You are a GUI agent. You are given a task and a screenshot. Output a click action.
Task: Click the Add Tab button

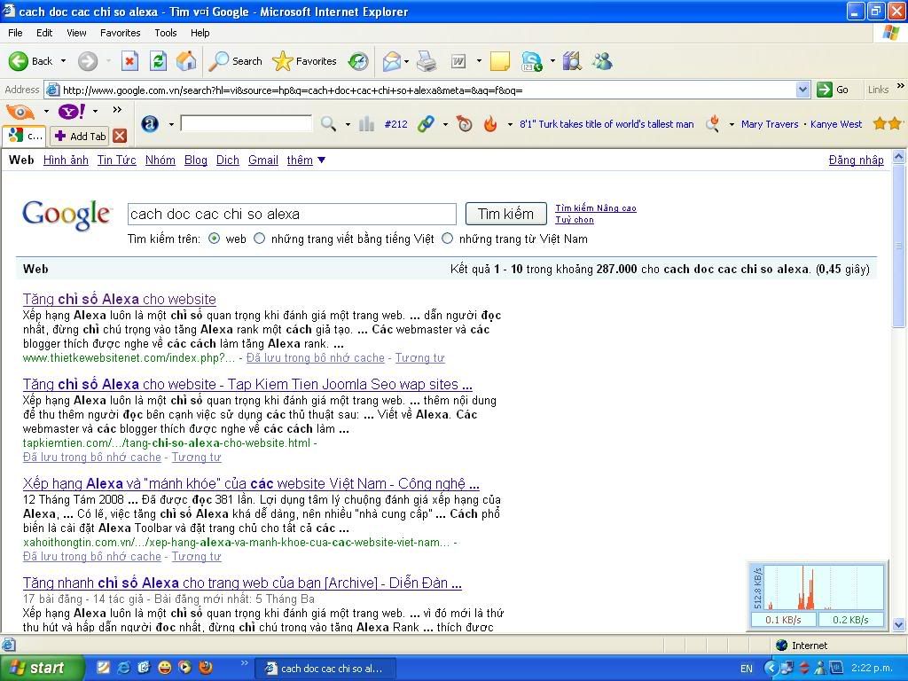pos(81,136)
